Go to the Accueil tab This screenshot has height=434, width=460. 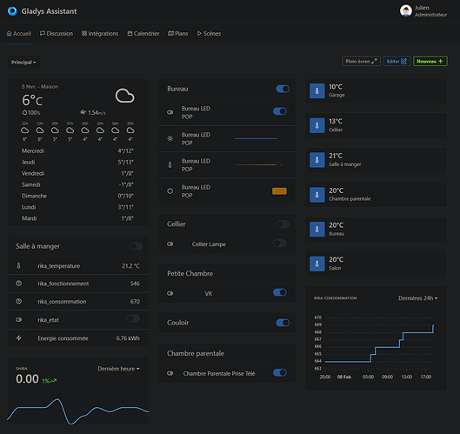coord(19,33)
